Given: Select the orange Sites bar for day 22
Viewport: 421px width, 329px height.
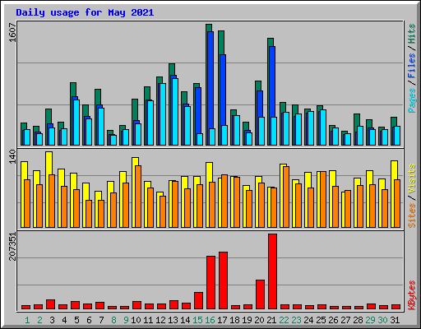Looking at the screenshot, I should tap(286, 197).
